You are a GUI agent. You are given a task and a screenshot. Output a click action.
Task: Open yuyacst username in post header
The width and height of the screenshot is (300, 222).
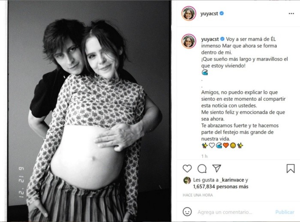[209, 14]
